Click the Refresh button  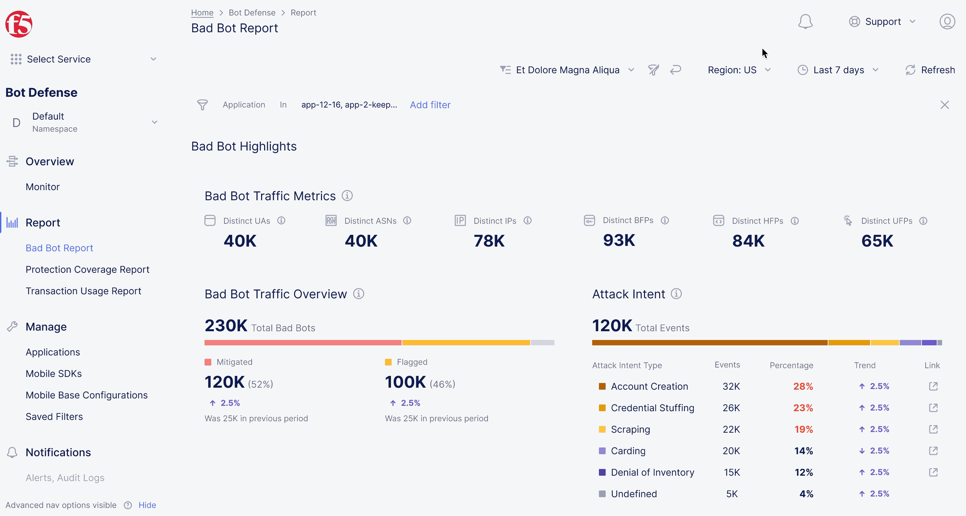[930, 70]
